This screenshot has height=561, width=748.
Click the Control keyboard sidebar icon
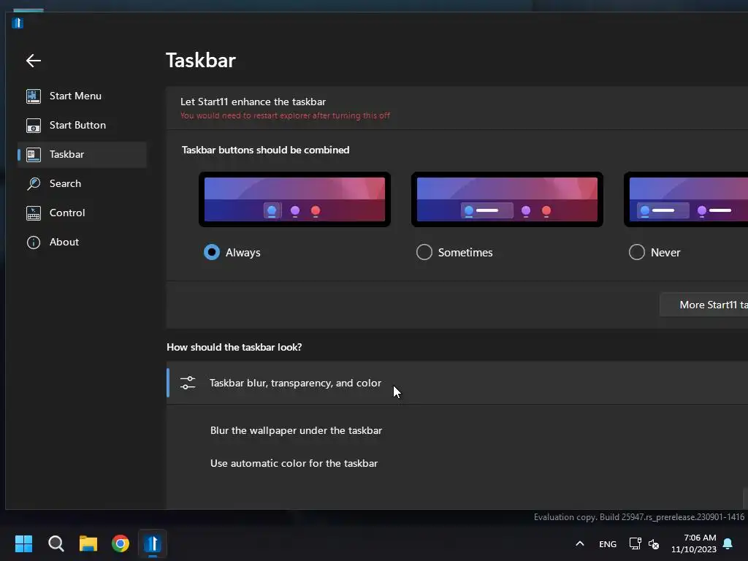click(x=34, y=213)
